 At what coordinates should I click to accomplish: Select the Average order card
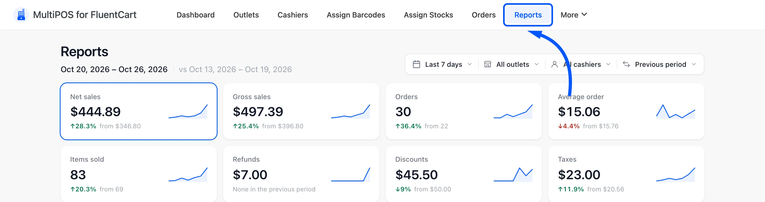click(626, 111)
